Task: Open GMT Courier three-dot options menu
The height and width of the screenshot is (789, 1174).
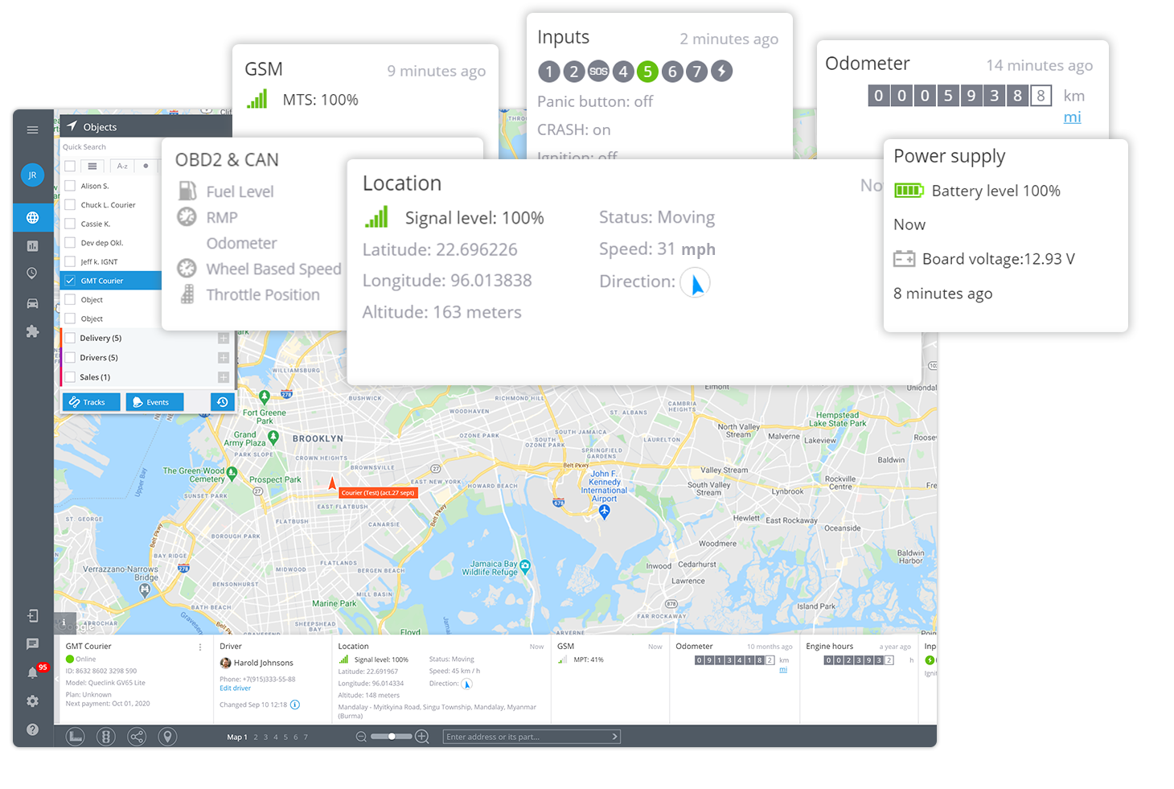Action: pyautogui.click(x=200, y=647)
